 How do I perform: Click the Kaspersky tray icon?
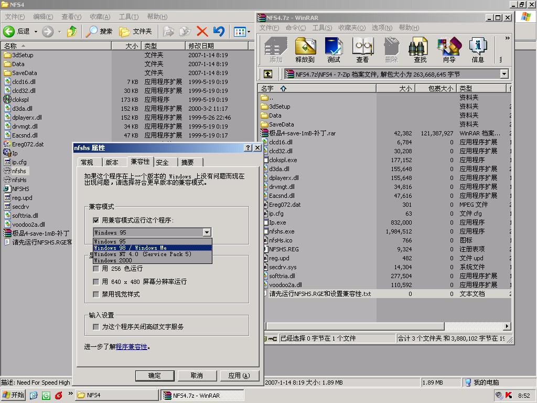click(509, 396)
